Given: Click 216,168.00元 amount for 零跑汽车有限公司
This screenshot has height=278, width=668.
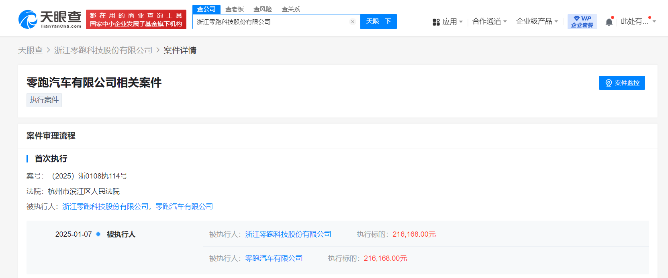Looking at the screenshot, I should point(386,258).
